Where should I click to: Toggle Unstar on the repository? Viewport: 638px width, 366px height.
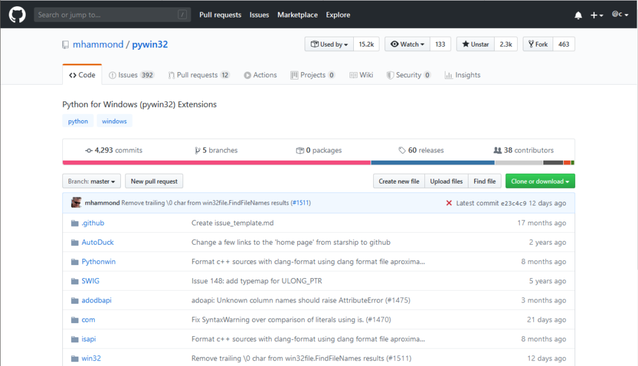click(475, 44)
